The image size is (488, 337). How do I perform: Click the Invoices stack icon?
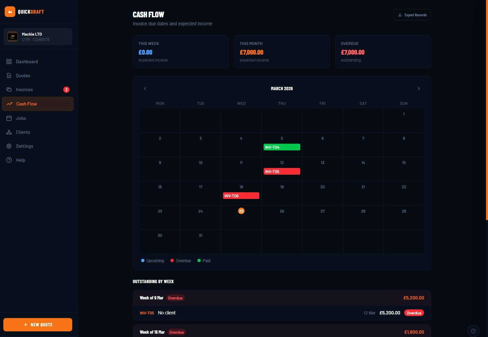tap(9, 89)
